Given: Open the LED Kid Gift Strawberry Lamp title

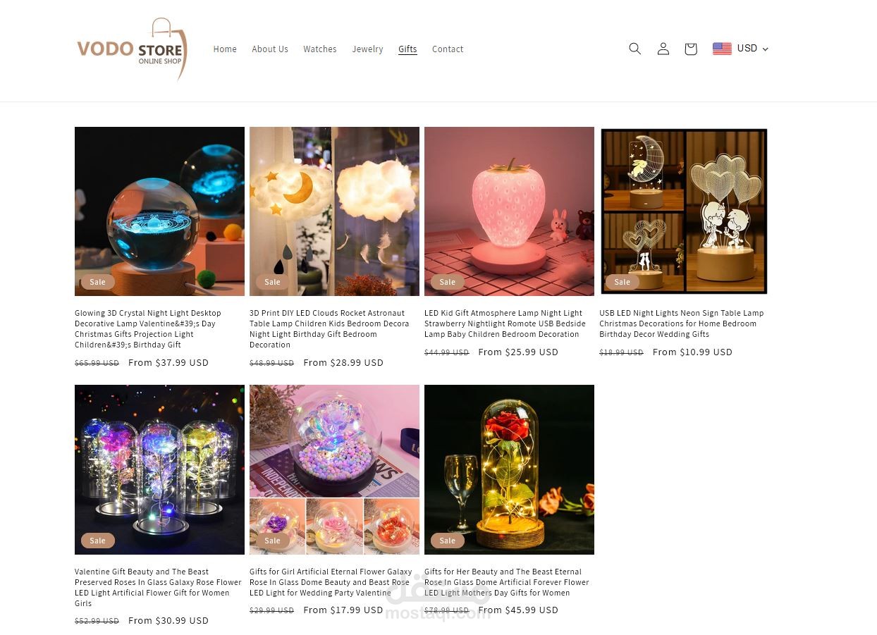Looking at the screenshot, I should [x=505, y=323].
